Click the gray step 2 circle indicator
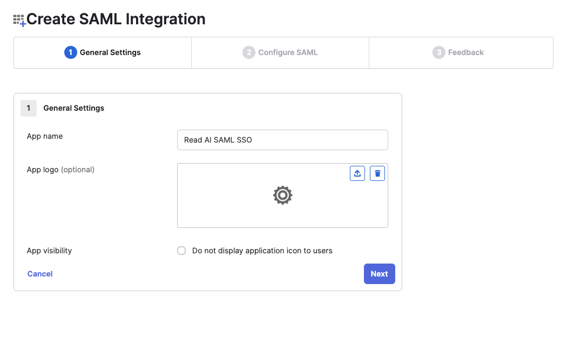This screenshot has width=568, height=364. pyautogui.click(x=249, y=52)
